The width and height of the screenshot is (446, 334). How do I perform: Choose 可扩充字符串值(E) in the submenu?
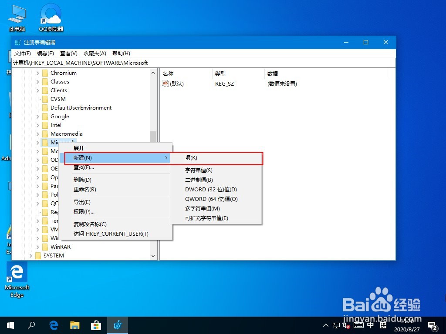(216, 218)
